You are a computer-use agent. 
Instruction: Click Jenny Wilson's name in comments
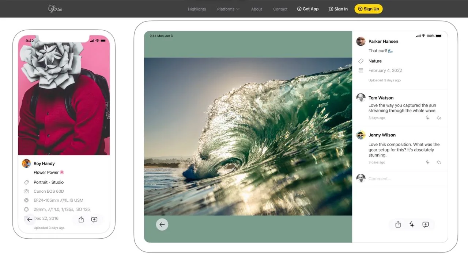(x=382, y=135)
